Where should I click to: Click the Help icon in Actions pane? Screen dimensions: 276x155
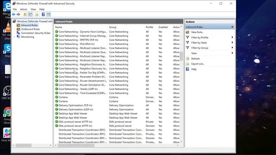[188, 69]
